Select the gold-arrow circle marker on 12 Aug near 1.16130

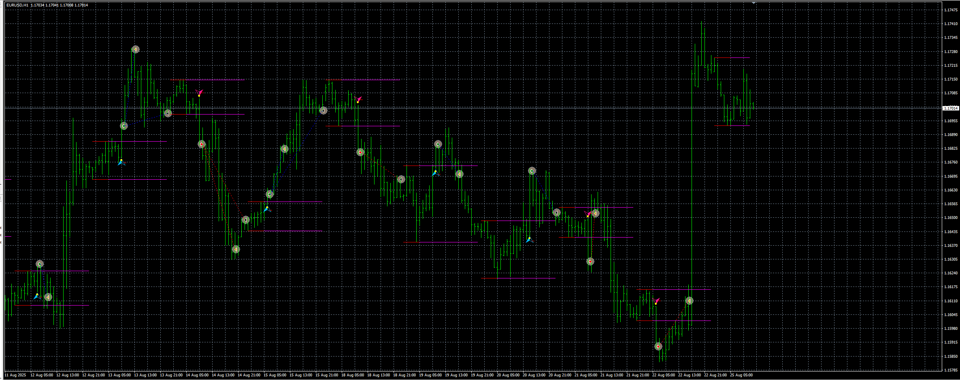[48, 297]
